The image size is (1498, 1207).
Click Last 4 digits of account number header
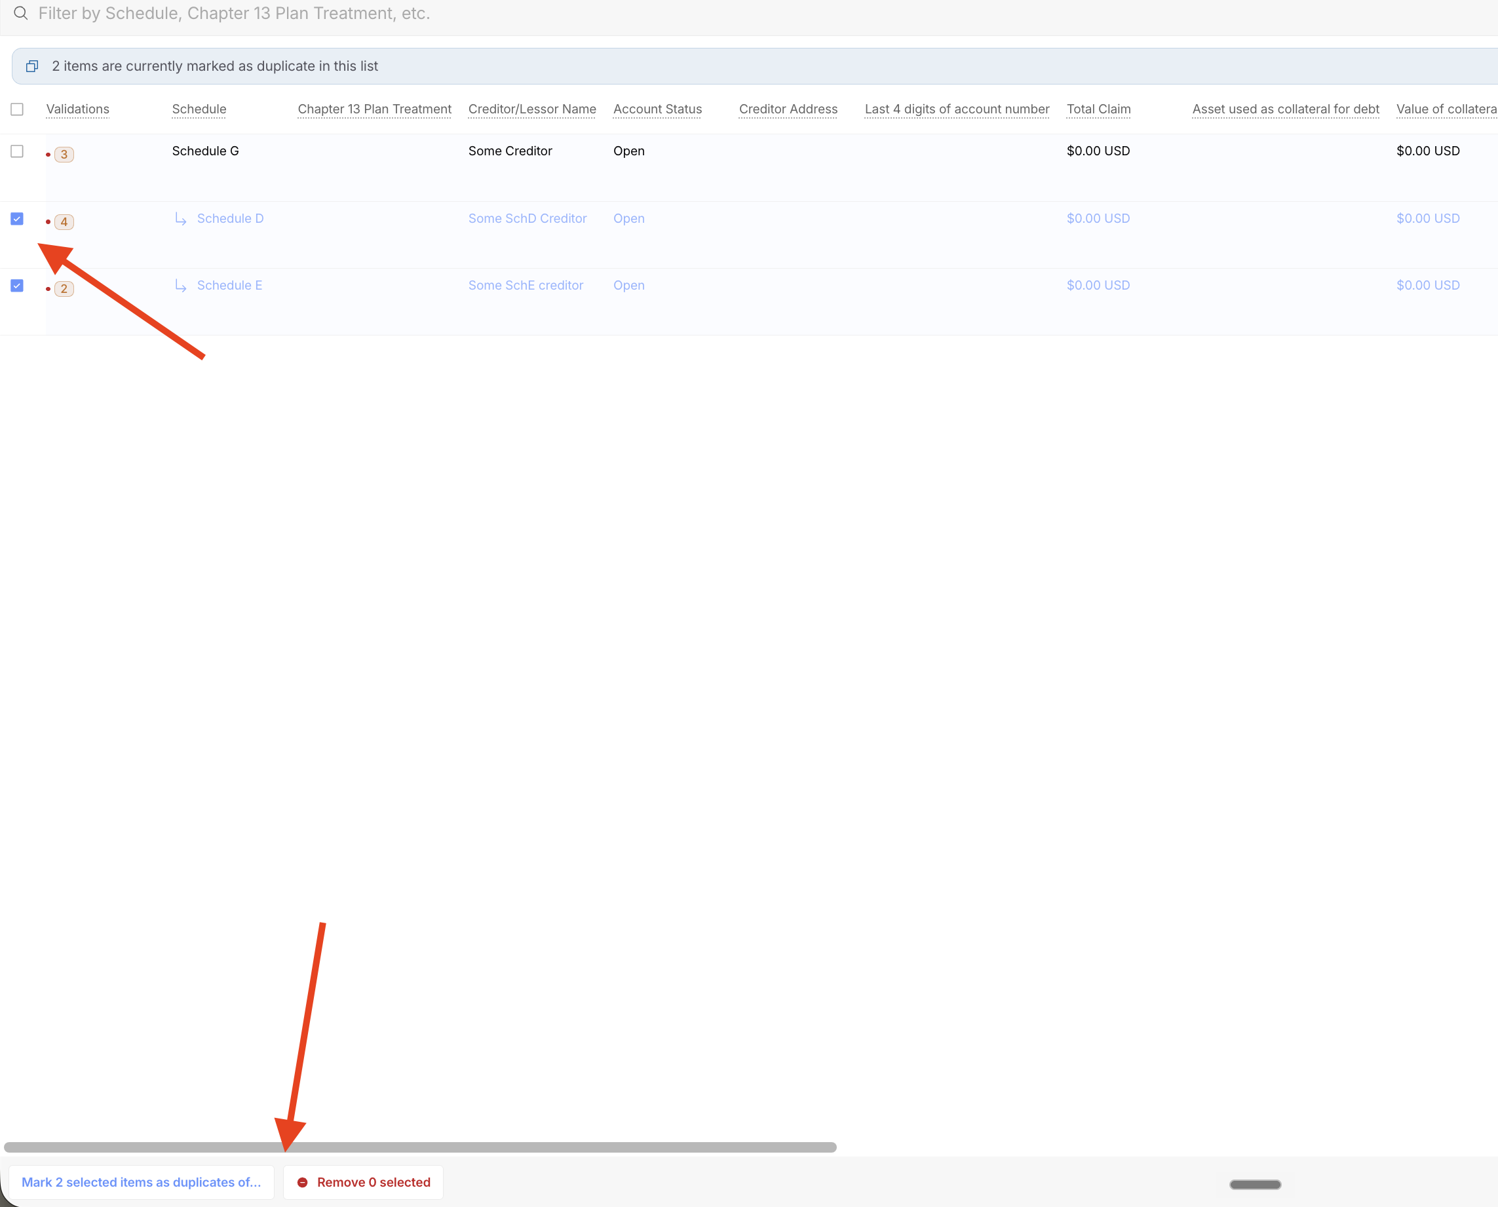click(x=957, y=109)
